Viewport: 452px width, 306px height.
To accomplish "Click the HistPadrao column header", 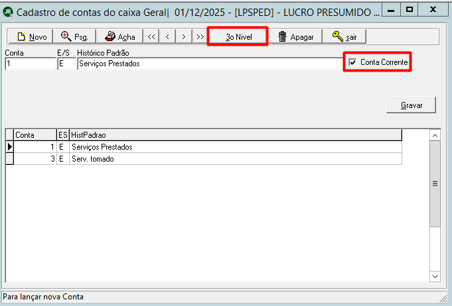I will click(x=235, y=135).
